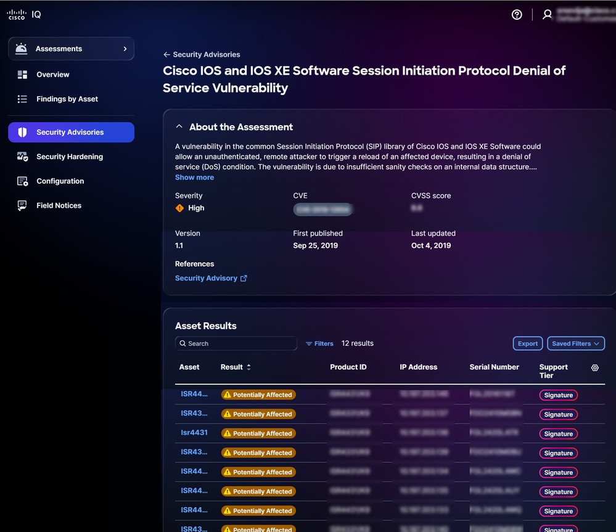The height and width of the screenshot is (532, 616).
Task: Click the Serial Number column header
Action: coord(494,367)
